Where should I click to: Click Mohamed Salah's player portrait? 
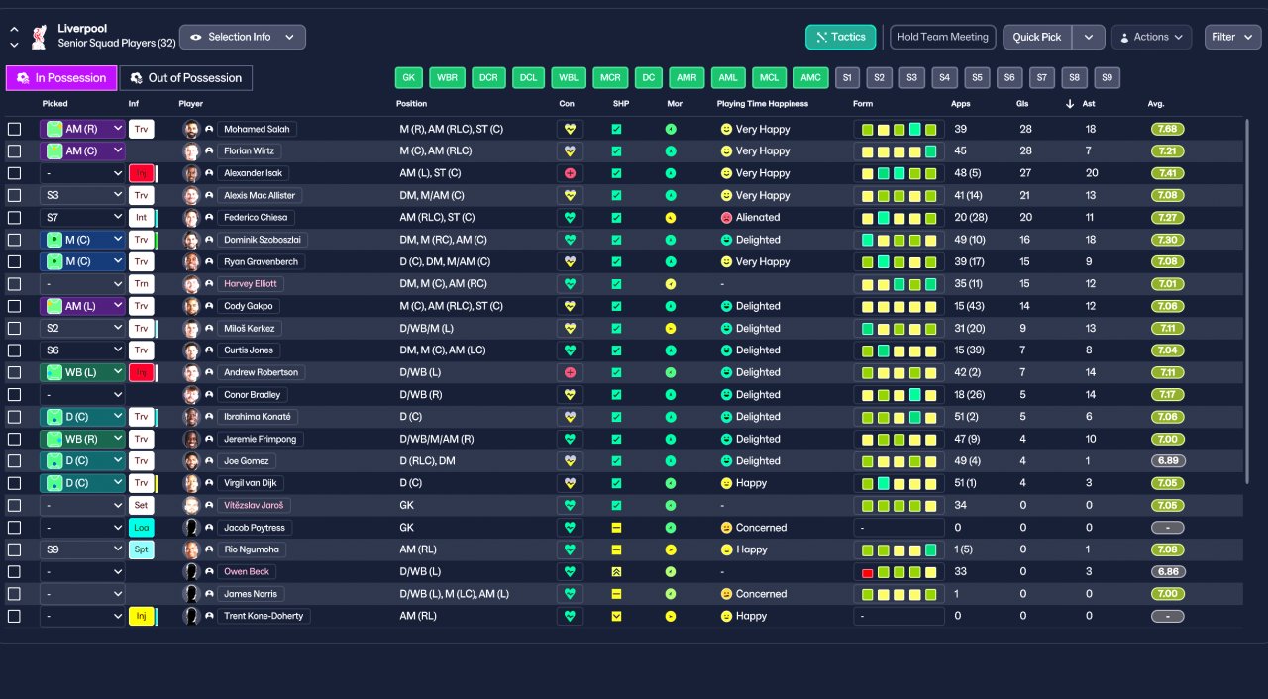[191, 129]
